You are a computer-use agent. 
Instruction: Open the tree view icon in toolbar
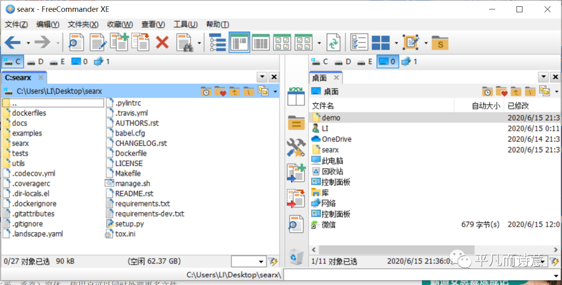[x=216, y=43]
